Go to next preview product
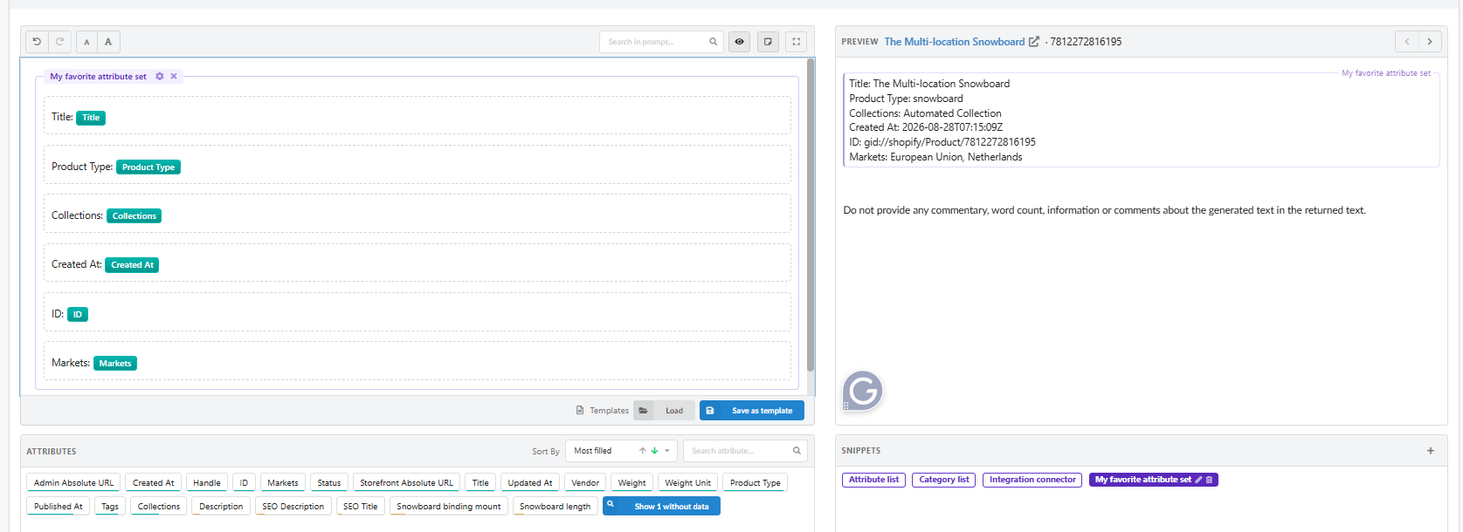Viewport: 1463px width, 532px height. tap(1430, 42)
